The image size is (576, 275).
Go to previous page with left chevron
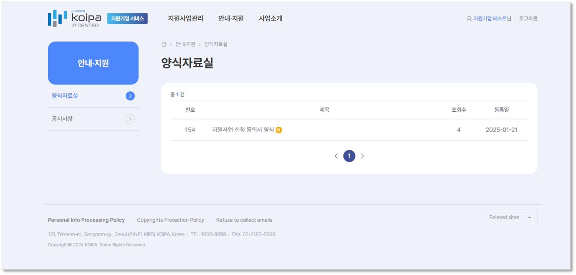336,156
